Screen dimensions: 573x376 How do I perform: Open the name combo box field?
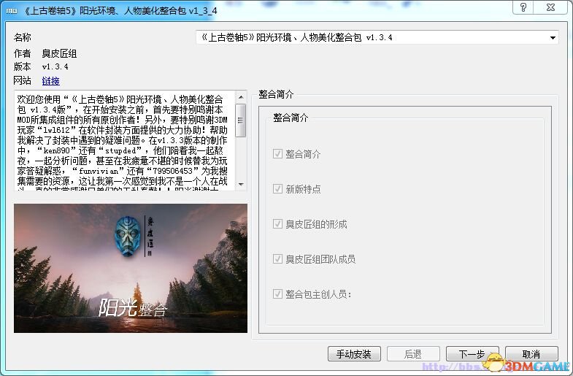[377, 37]
